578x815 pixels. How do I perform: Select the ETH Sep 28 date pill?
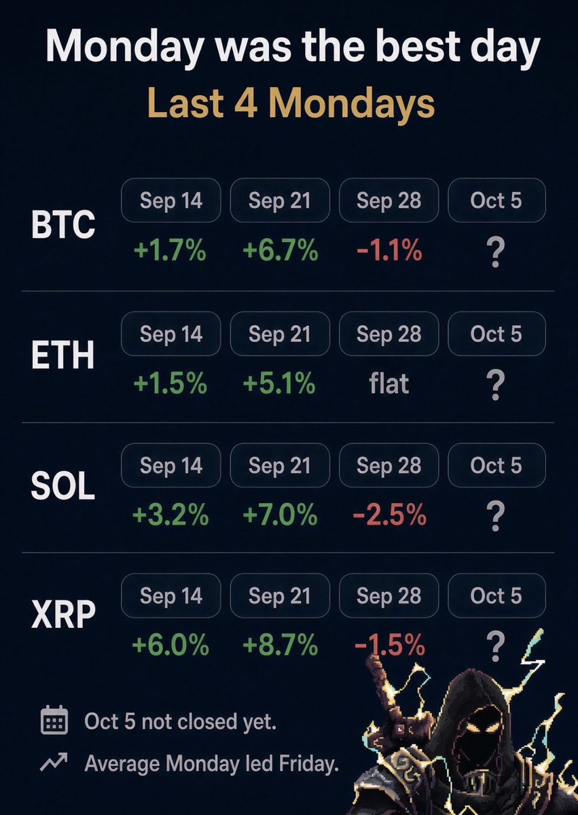click(x=389, y=334)
